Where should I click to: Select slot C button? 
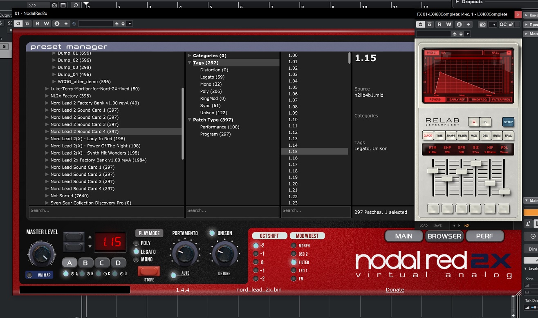pos(102,263)
